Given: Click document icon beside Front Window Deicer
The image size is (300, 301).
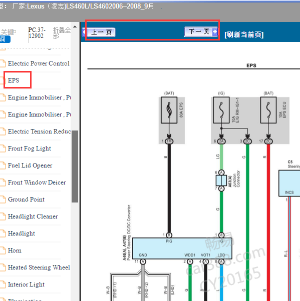Looking at the screenshot, I should click(x=3, y=182).
